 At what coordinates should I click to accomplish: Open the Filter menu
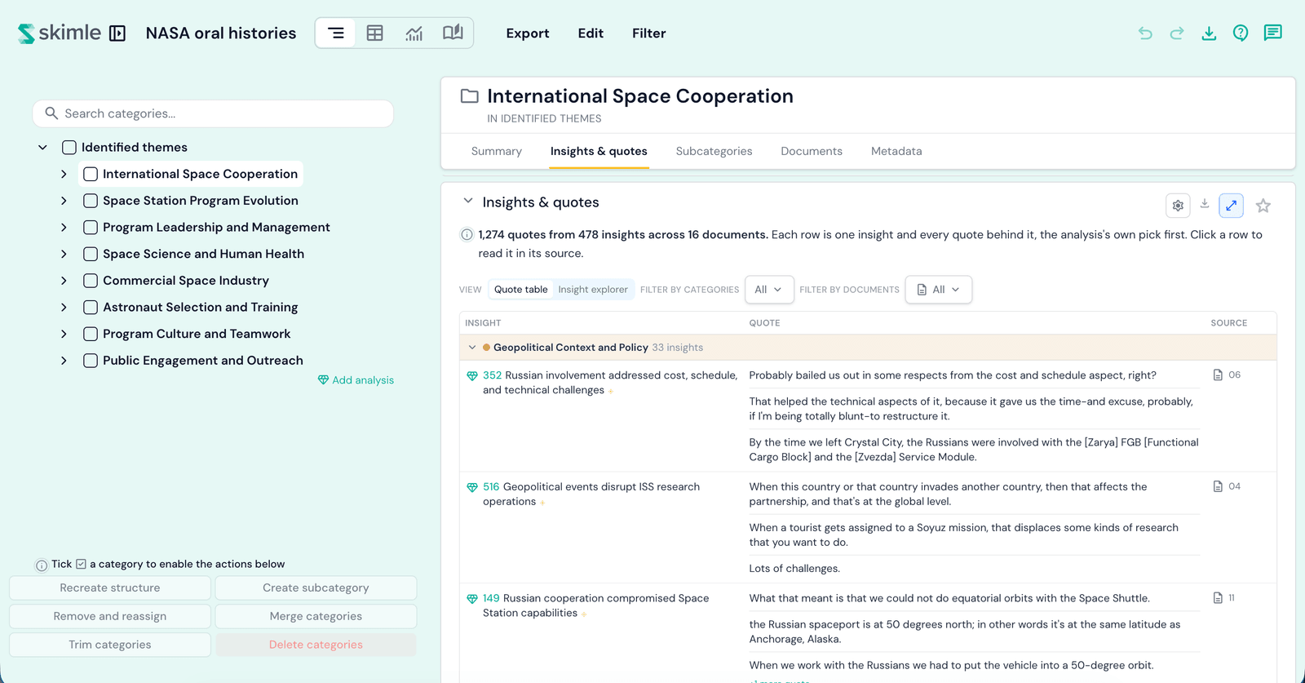649,33
